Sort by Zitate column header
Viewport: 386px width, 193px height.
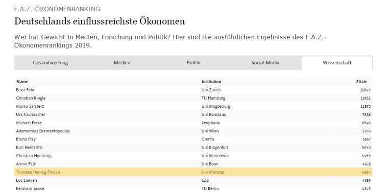click(361, 82)
